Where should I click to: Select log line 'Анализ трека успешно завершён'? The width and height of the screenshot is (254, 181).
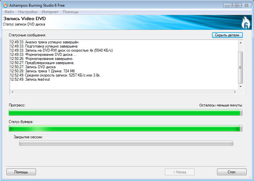pos(44,42)
